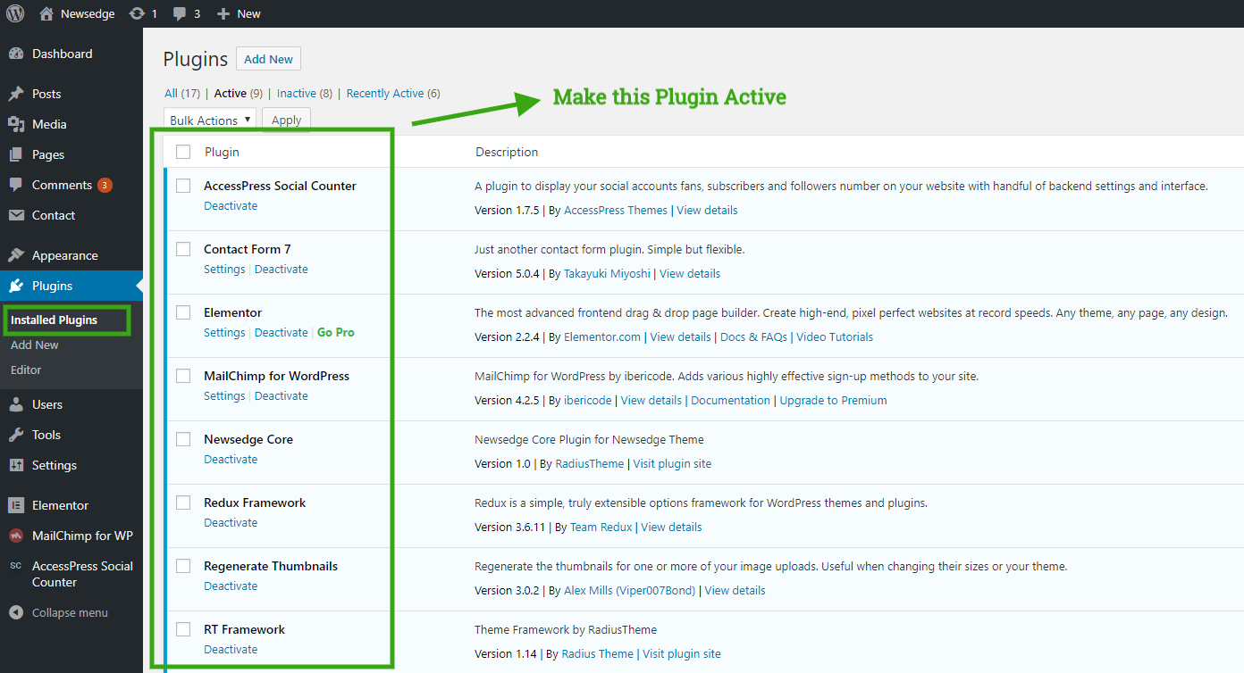Deactivate the Regenerate Thumbnails plugin

[x=231, y=586]
